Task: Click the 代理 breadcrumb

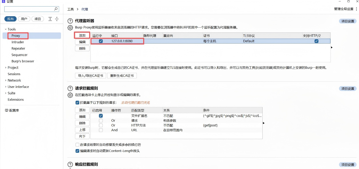Action: pos(85,9)
